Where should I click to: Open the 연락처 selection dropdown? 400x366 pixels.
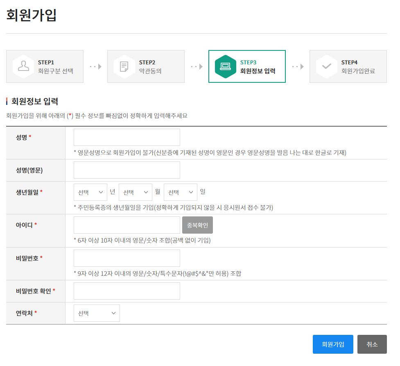97,313
